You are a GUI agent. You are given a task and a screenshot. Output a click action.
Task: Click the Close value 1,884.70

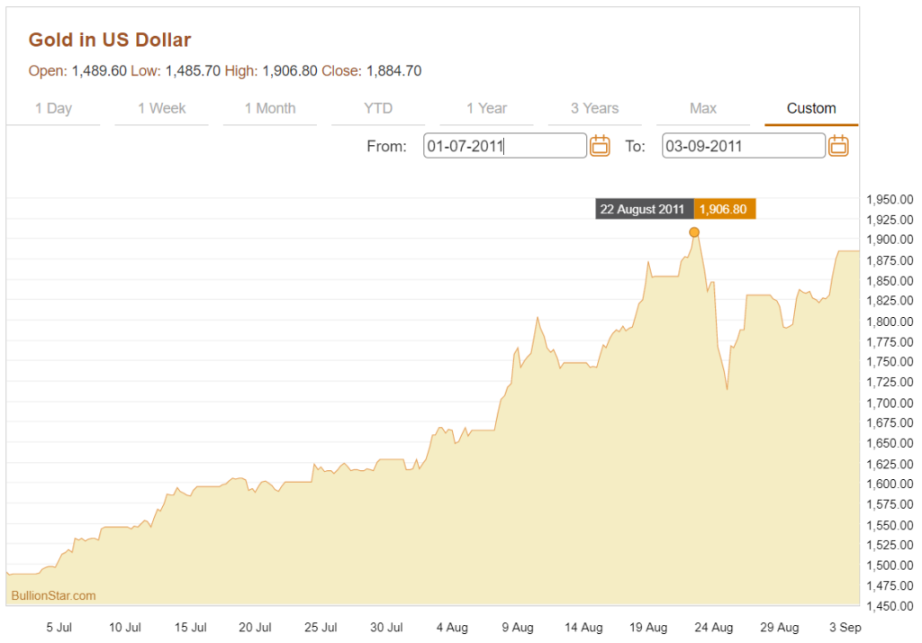pos(394,70)
